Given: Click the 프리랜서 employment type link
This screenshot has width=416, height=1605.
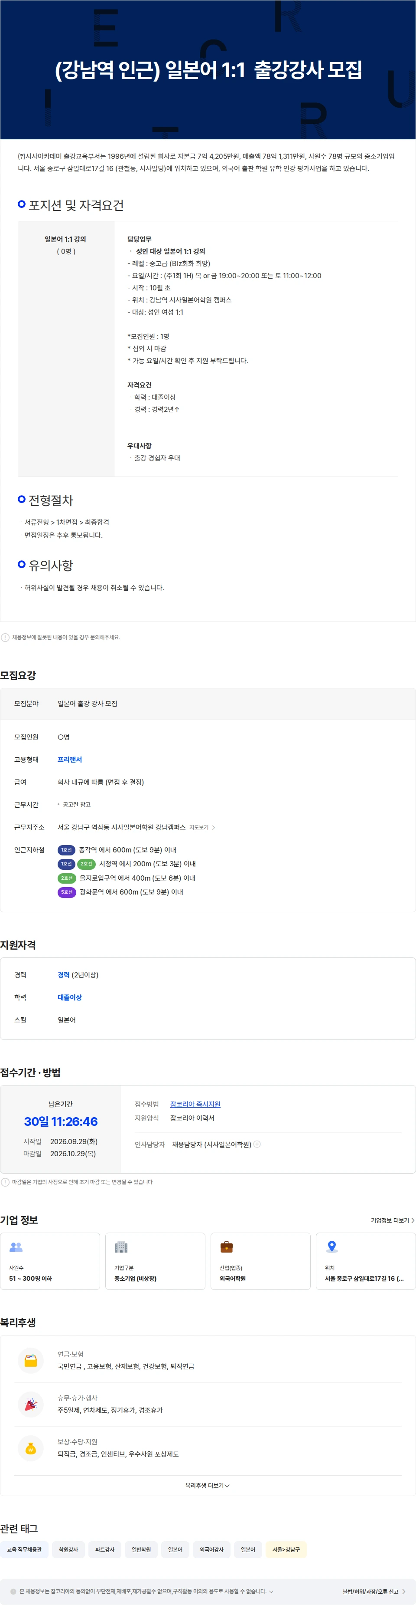Looking at the screenshot, I should (x=70, y=760).
